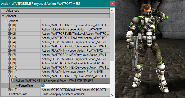
Task: Select Action_PLAYANIM2 value in row [6]
Action: (73, 51)
